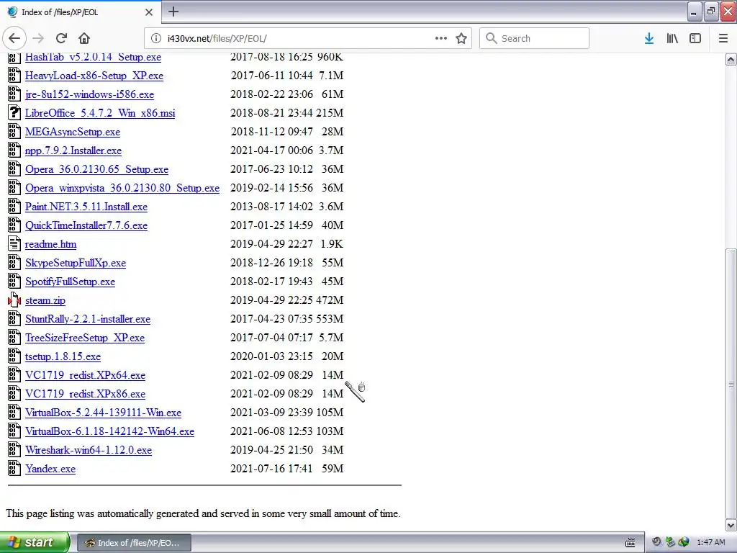737x553 pixels.
Task: Click the text document icon beside readme.htm
Action: pos(14,243)
